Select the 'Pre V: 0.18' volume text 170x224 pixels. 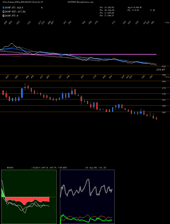(x=133, y=10)
